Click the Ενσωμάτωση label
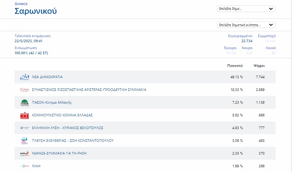Viewport: 292px width, 172px height. point(26,48)
